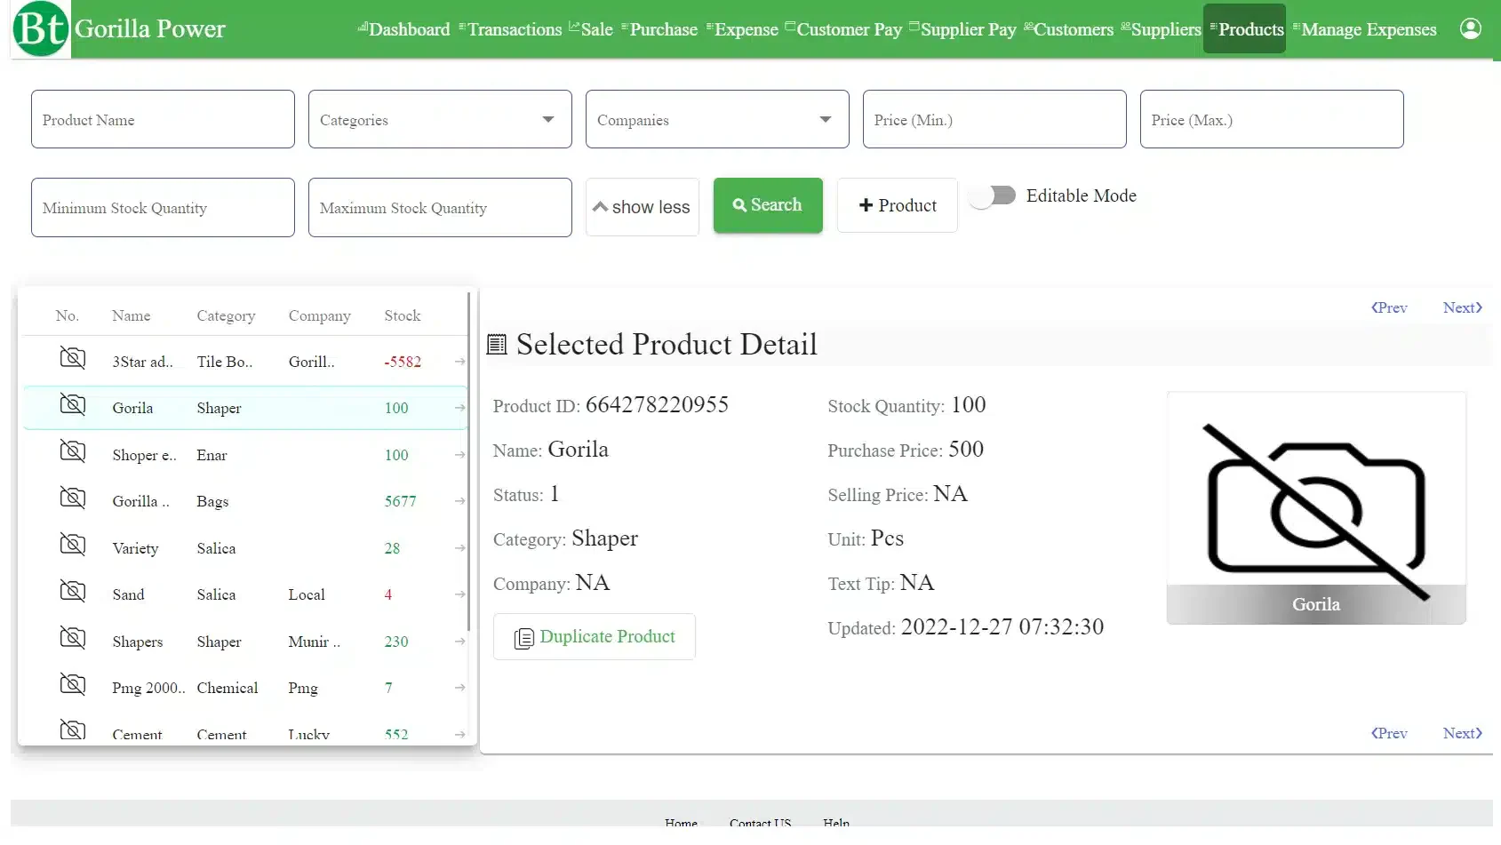Focus the Minimum Stock Quantity field

(x=163, y=207)
